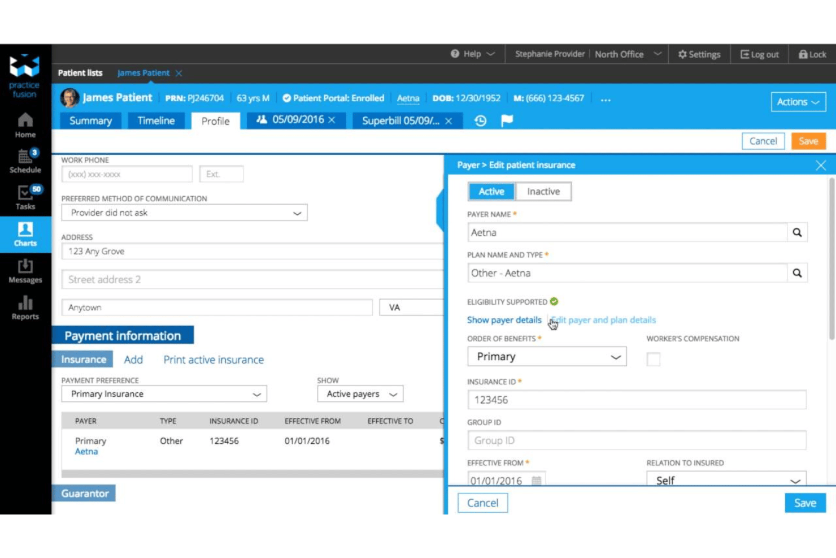This screenshot has height=558, width=836.
Task: Close the Edit patient insurance panel
Action: [821, 165]
